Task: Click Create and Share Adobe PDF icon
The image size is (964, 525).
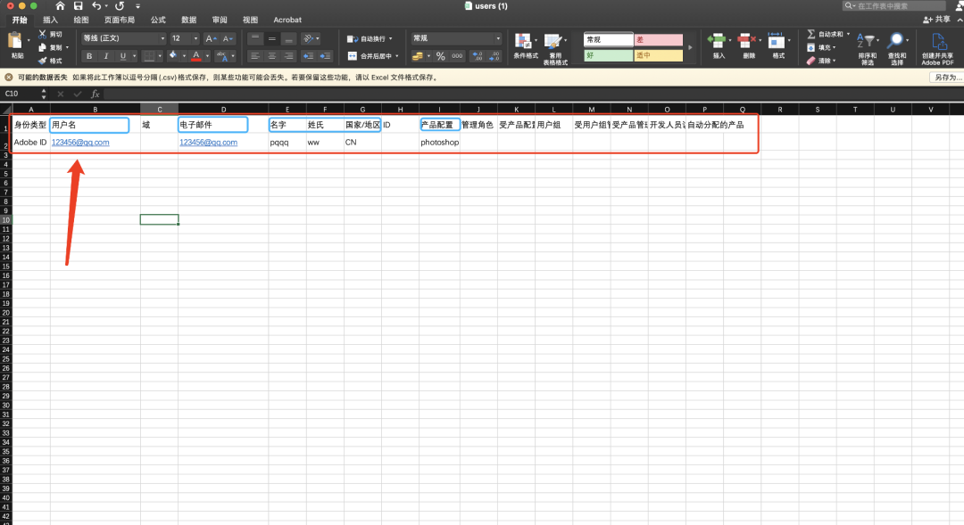Action: coord(938,42)
